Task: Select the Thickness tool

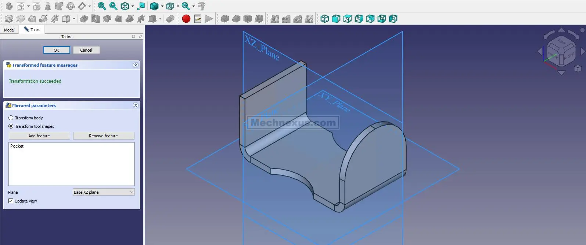Action: click(259, 19)
